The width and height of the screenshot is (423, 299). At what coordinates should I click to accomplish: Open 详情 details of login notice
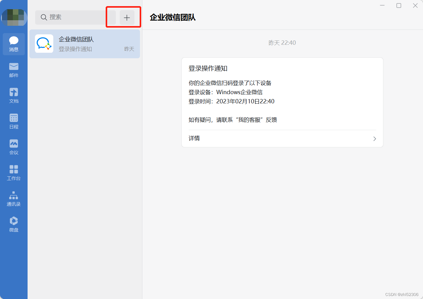coord(282,139)
